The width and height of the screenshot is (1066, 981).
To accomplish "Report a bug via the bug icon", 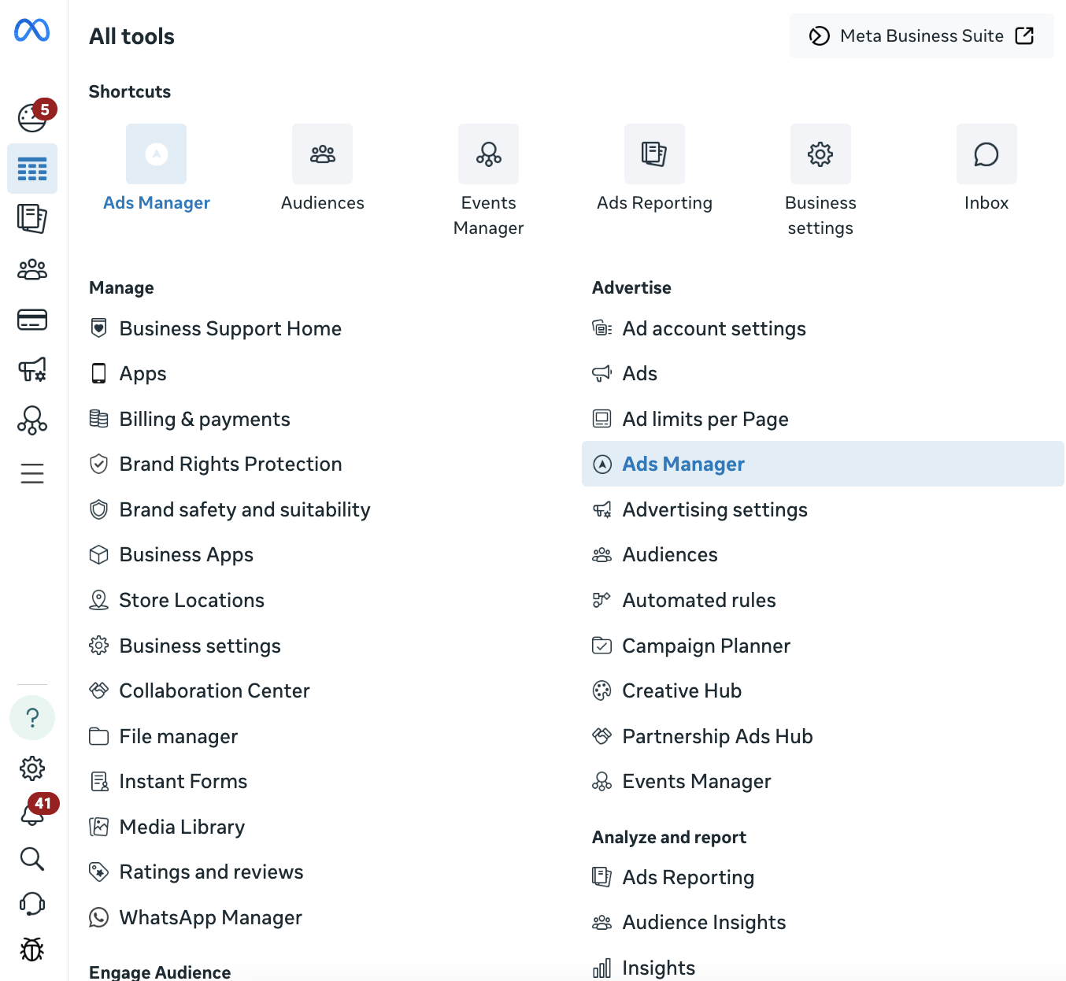I will [31, 950].
